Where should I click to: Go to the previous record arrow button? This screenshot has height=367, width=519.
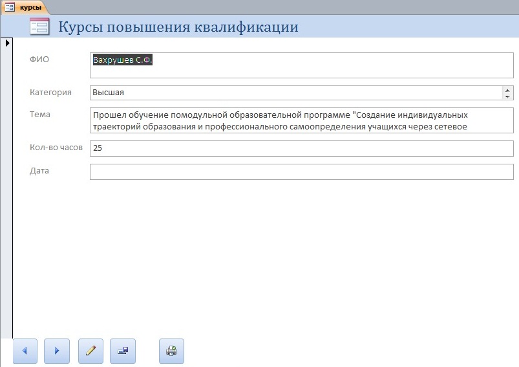pos(25,351)
